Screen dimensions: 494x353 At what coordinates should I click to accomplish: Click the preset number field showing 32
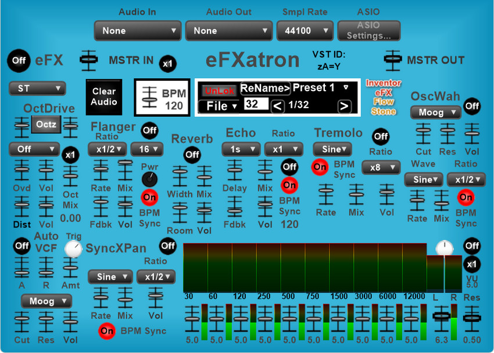(256, 105)
